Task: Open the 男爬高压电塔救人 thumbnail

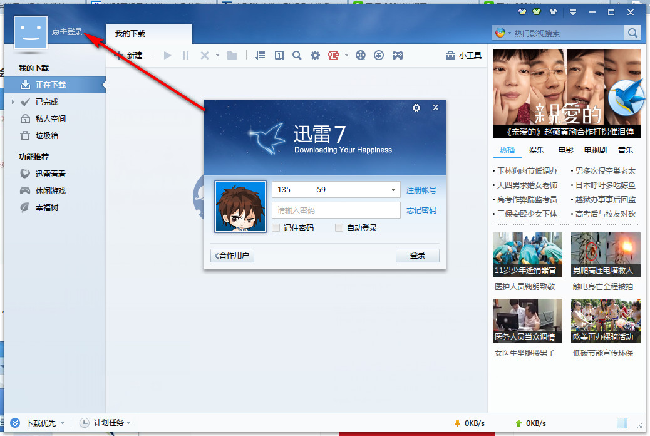Action: pyautogui.click(x=606, y=254)
